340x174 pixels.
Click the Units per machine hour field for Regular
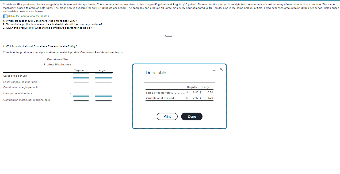pyautogui.click(x=81, y=92)
